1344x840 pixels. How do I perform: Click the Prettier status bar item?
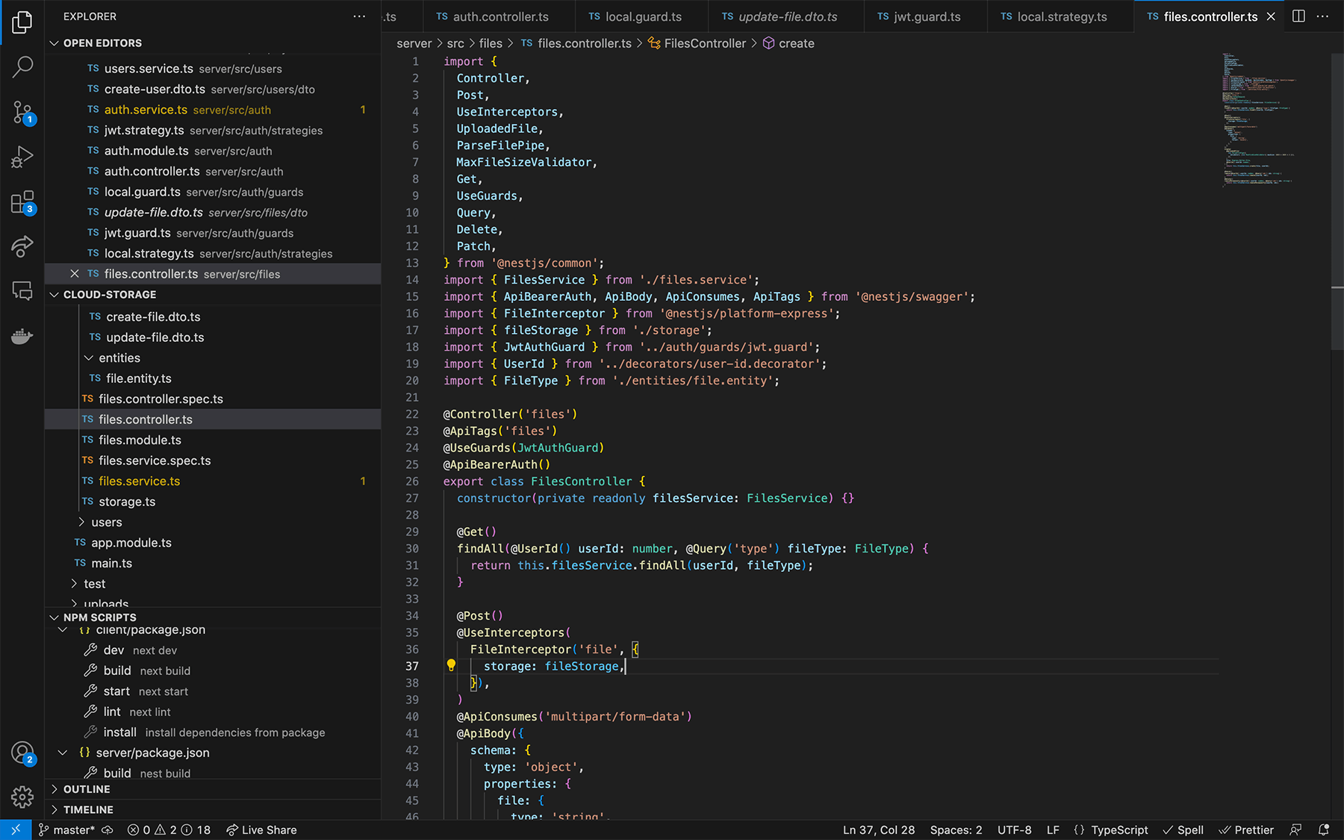(x=1246, y=830)
